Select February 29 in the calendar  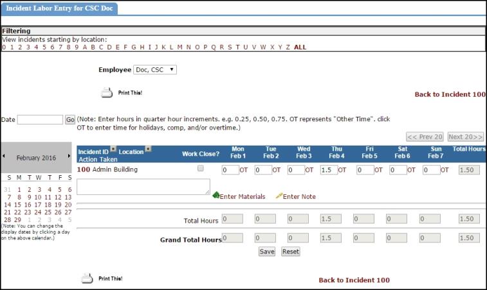click(x=18, y=219)
